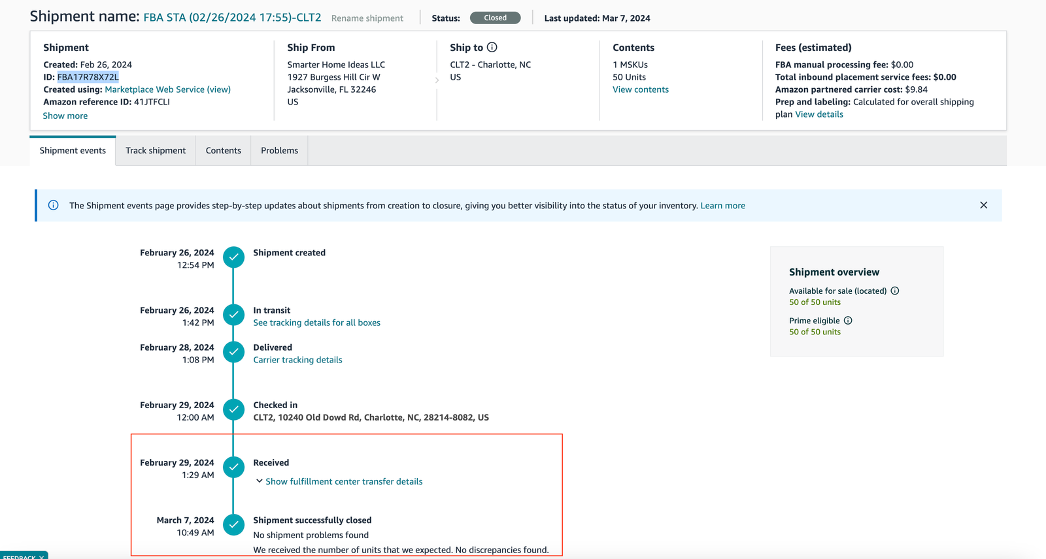Click the info icon in the blue banner
Viewport: 1046px width, 559px height.
[54, 205]
